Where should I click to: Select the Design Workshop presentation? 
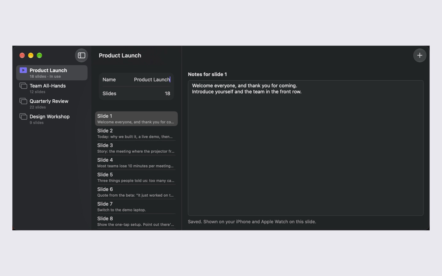[x=52, y=119]
